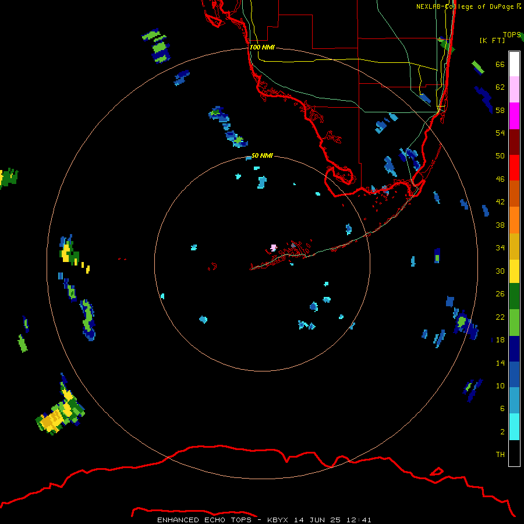This screenshot has width=524, height=524.
Task: Click the legend value '38'
Action: click(500, 225)
